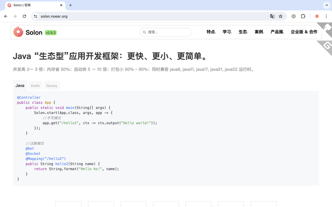The height and width of the screenshot is (207, 332).
Task: Switch to the Groovy code tab
Action: point(52,86)
